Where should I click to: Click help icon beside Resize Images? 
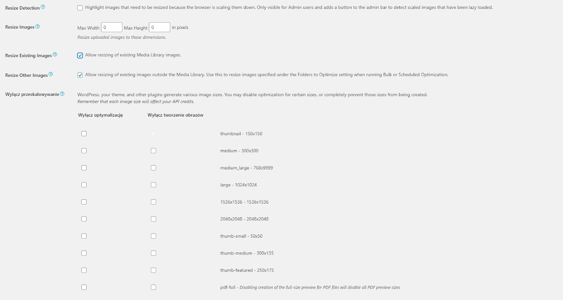(38, 26)
